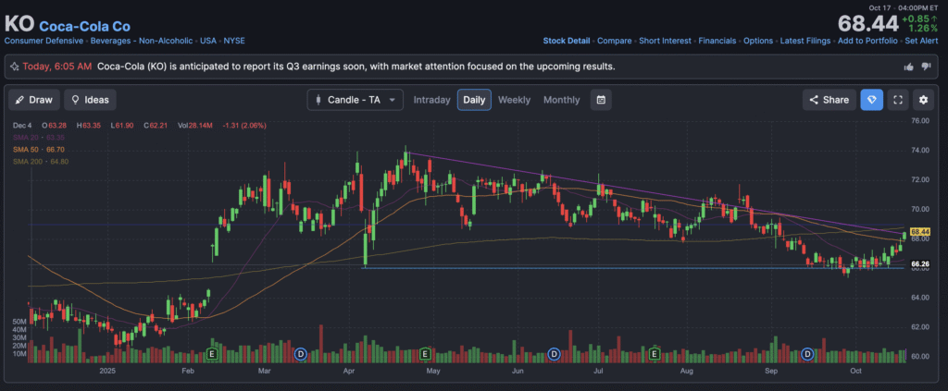Screen dimensions: 948x391
Task: Click the Set Alert link
Action: click(923, 41)
